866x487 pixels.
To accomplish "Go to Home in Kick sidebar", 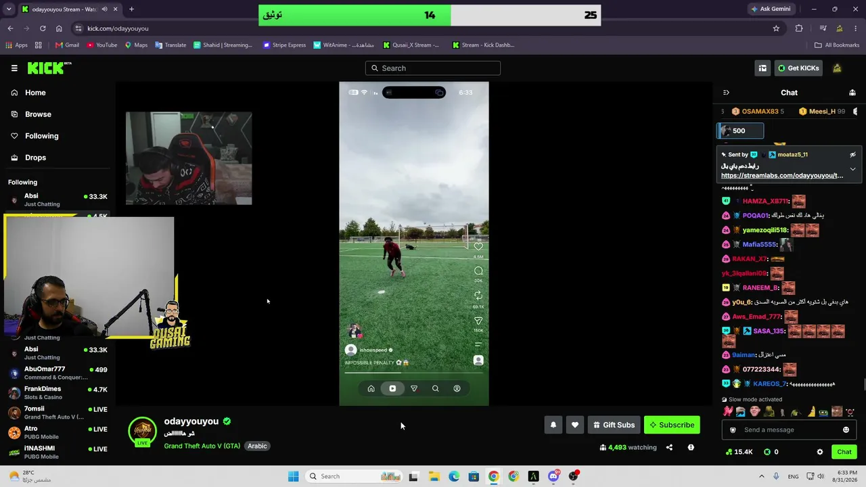I will point(35,93).
